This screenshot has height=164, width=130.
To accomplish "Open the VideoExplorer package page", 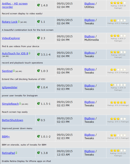I will (x=11, y=38).
